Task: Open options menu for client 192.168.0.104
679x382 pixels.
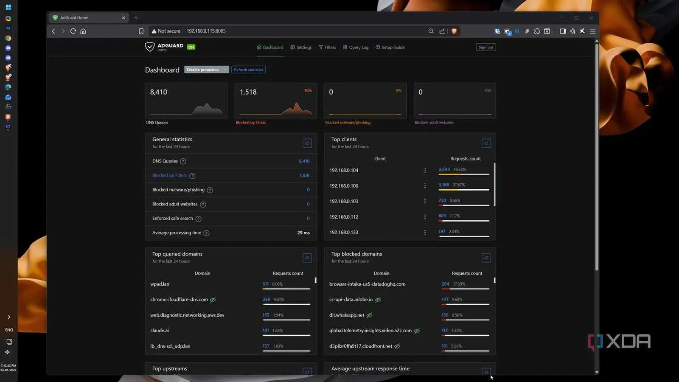Action: [425, 170]
